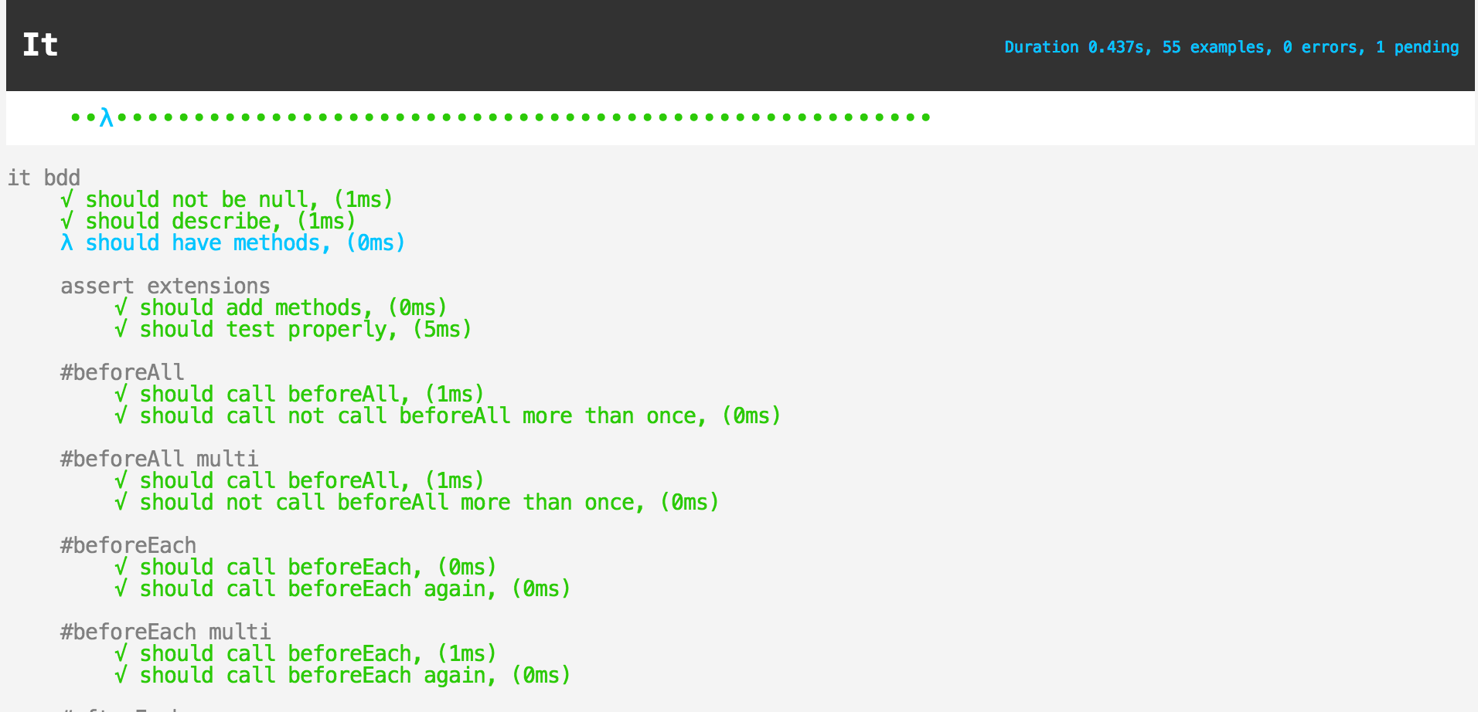Click the blue lambda in the progress dots
The height and width of the screenshot is (712, 1478).
[106, 117]
